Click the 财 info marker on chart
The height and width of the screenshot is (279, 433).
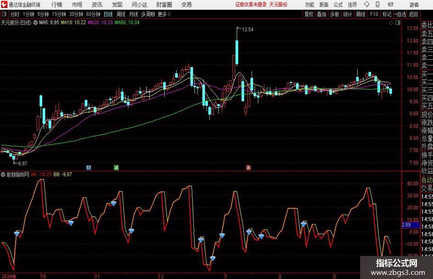[88, 167]
